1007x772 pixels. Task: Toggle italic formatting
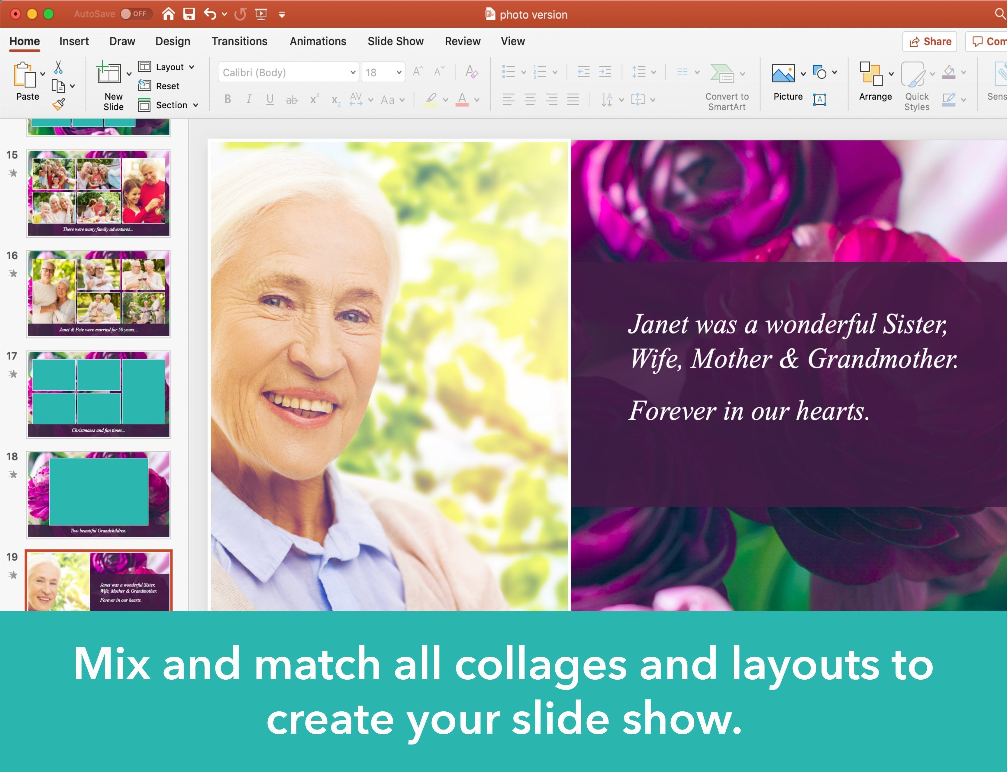(x=249, y=99)
